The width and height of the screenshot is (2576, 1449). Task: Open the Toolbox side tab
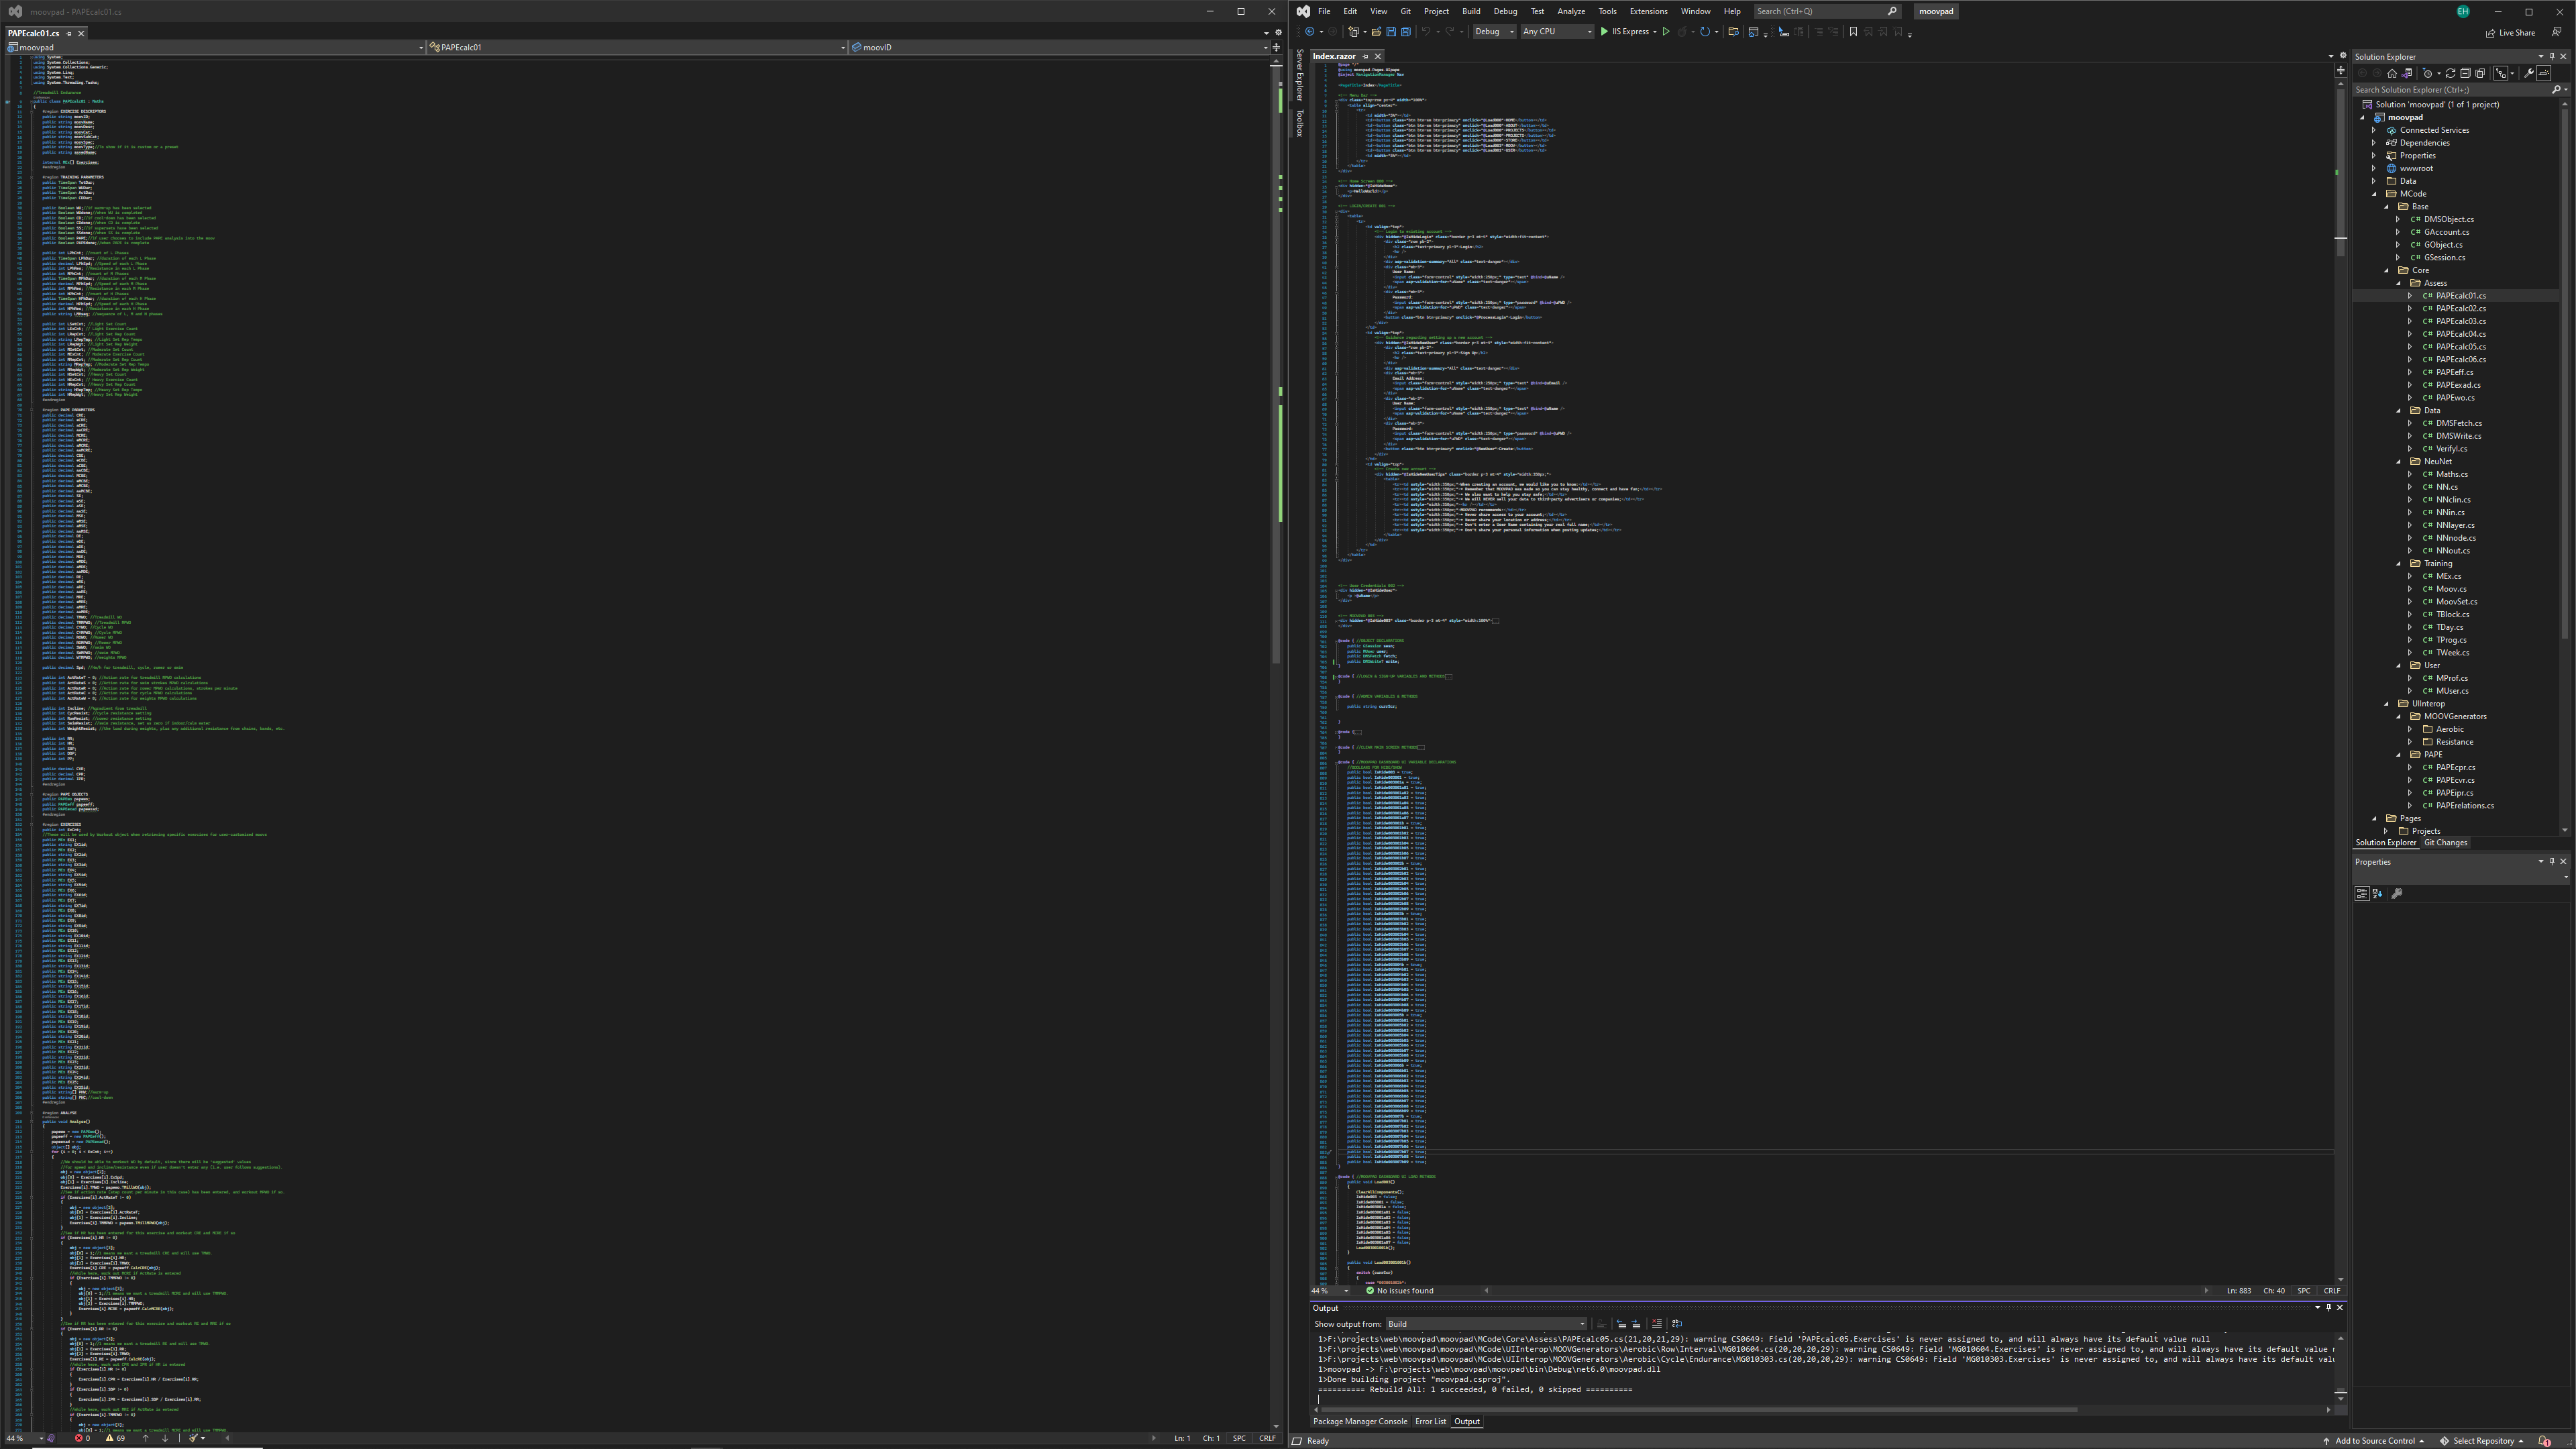click(x=1300, y=122)
